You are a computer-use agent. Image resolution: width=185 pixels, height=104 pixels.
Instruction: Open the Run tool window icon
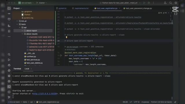(x=9, y=60)
